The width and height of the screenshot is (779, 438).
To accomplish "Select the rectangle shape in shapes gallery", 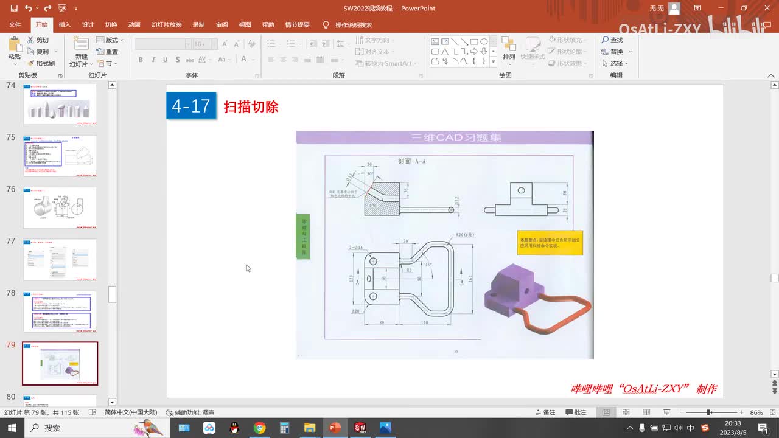I will point(473,41).
